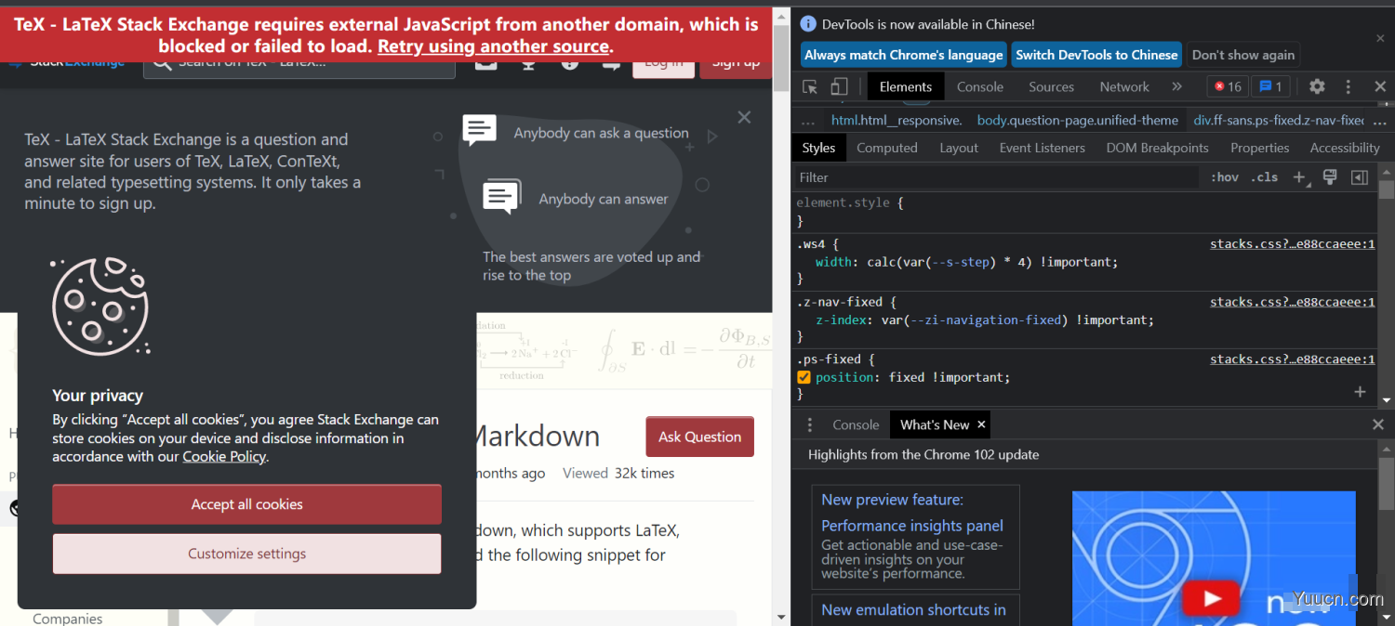Toggle the :hov element state button
1395x626 pixels.
[1224, 177]
